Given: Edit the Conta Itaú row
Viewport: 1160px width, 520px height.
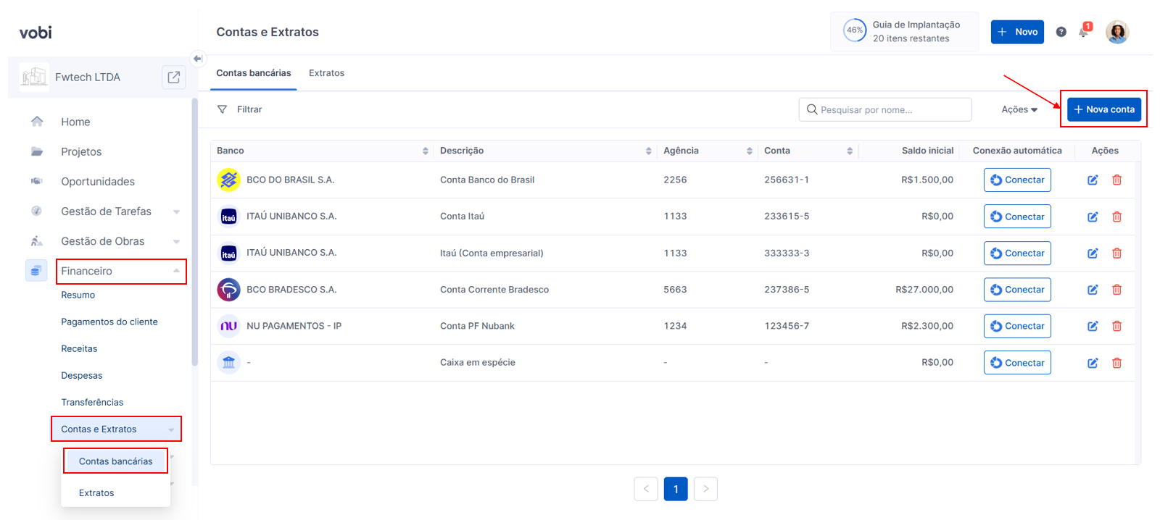Looking at the screenshot, I should pos(1093,217).
